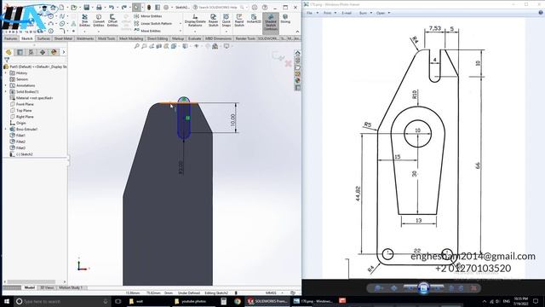Click the feature tree filter funnel icon
This screenshot has height=307, width=545.
(7, 60)
